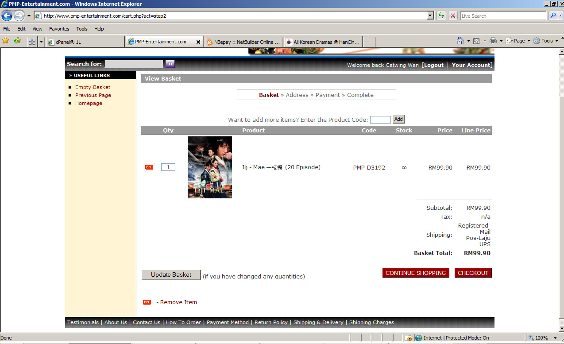Click the red DEL icon beside quantity
Image resolution: width=564 pixels, height=344 pixels.
(x=149, y=167)
